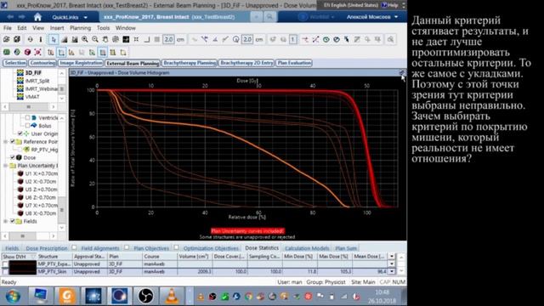
Task: Select the pan hand tool
Action: point(105,40)
